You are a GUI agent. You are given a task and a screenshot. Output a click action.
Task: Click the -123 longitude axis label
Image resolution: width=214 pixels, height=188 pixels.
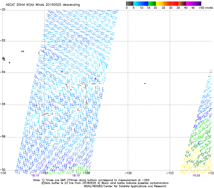pyautogui.click(x=170, y=173)
